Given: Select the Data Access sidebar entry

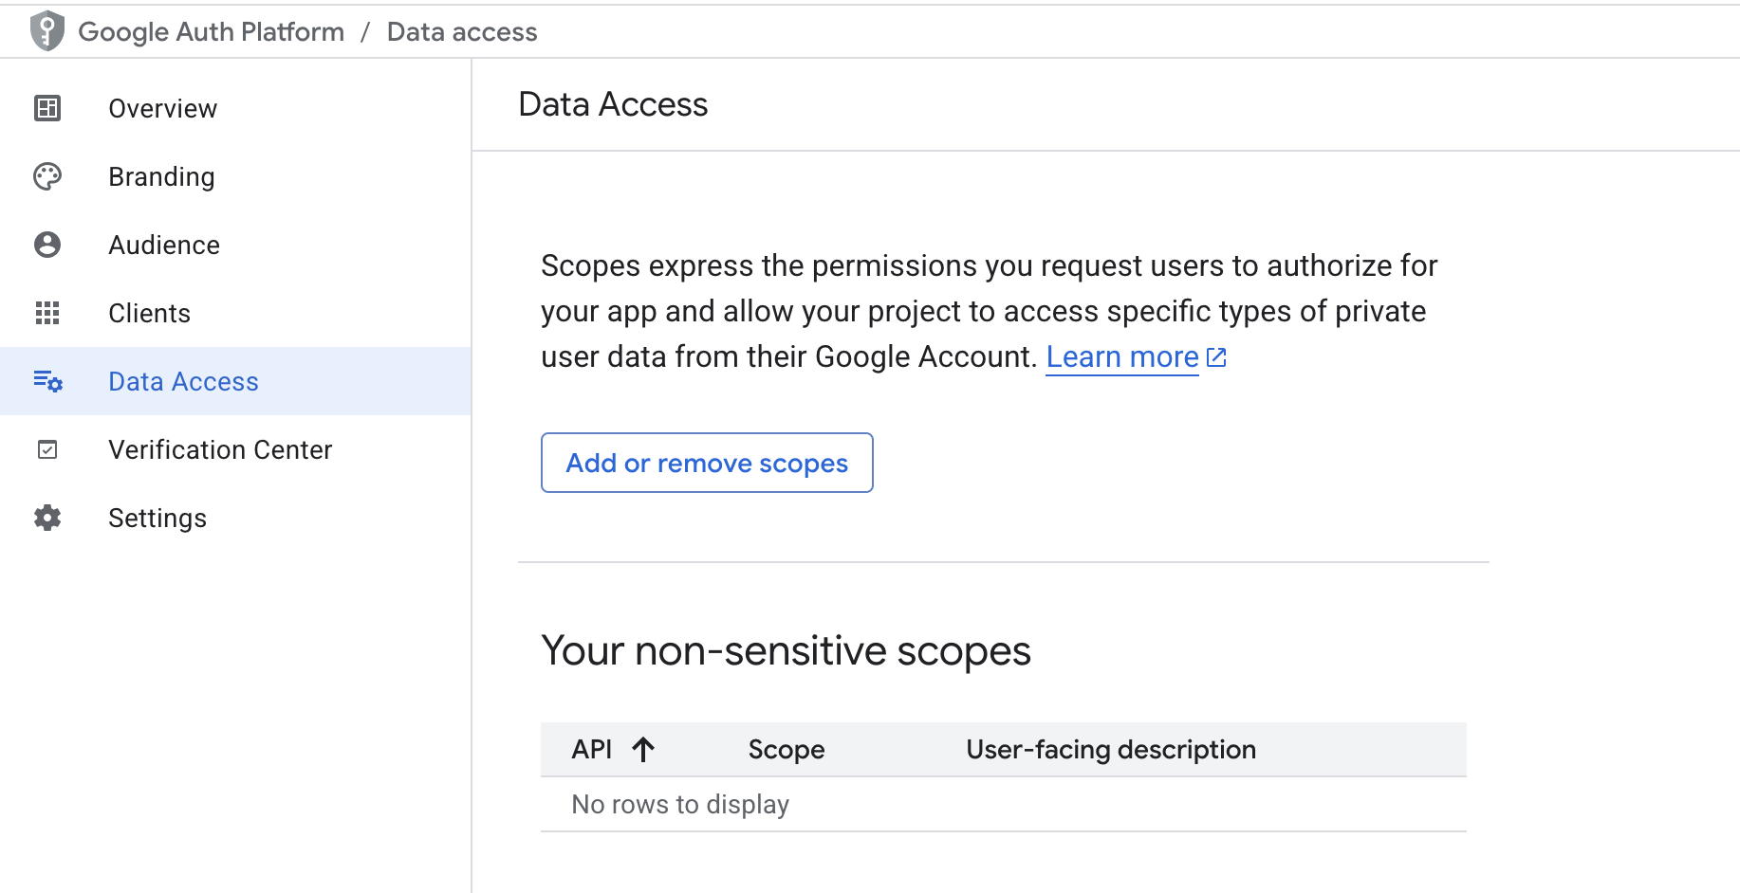Looking at the screenshot, I should click(183, 381).
